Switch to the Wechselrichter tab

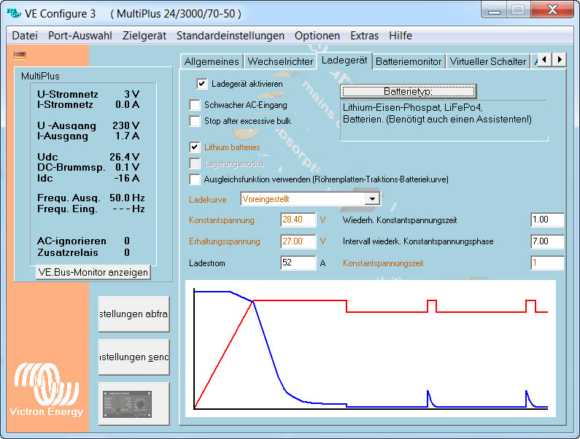(x=280, y=61)
